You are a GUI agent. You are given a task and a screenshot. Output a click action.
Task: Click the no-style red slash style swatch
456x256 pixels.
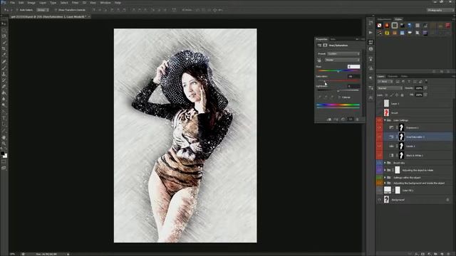(x=380, y=26)
